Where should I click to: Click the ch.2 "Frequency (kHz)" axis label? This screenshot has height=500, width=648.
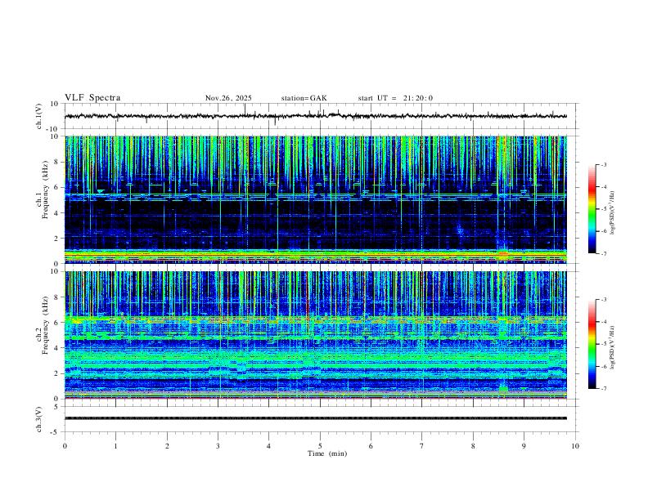click(x=46, y=325)
